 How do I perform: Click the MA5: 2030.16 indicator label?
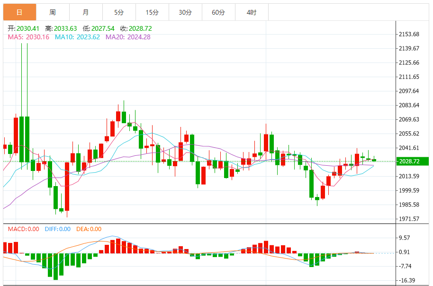tap(28, 37)
